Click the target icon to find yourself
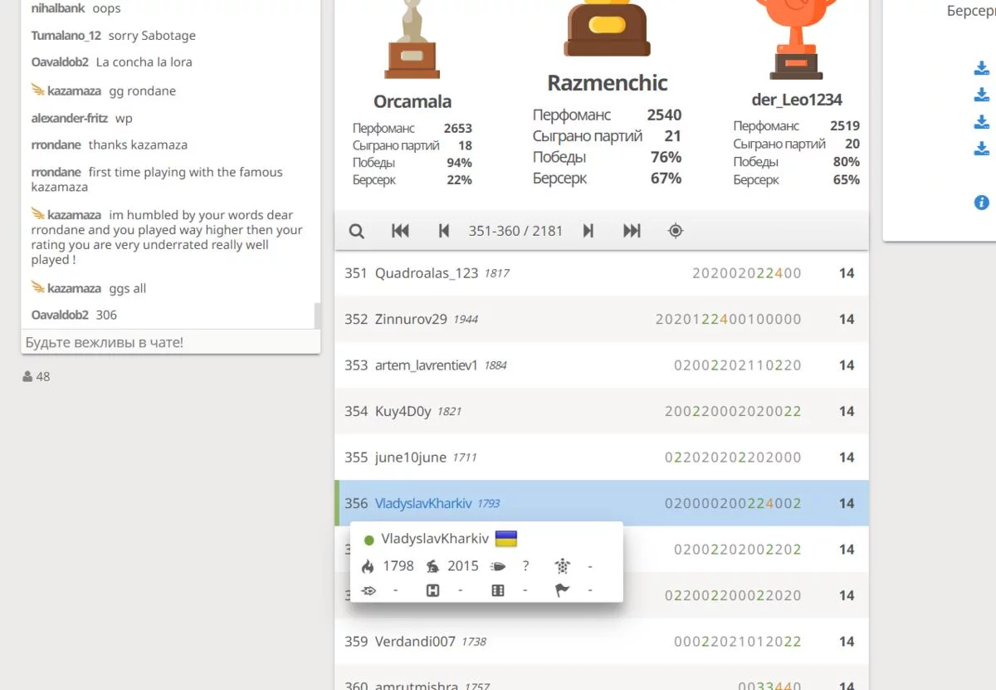Screen dimensions: 996x690 tap(676, 232)
